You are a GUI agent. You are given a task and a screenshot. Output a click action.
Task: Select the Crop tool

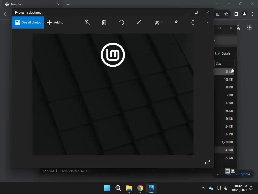139,22
